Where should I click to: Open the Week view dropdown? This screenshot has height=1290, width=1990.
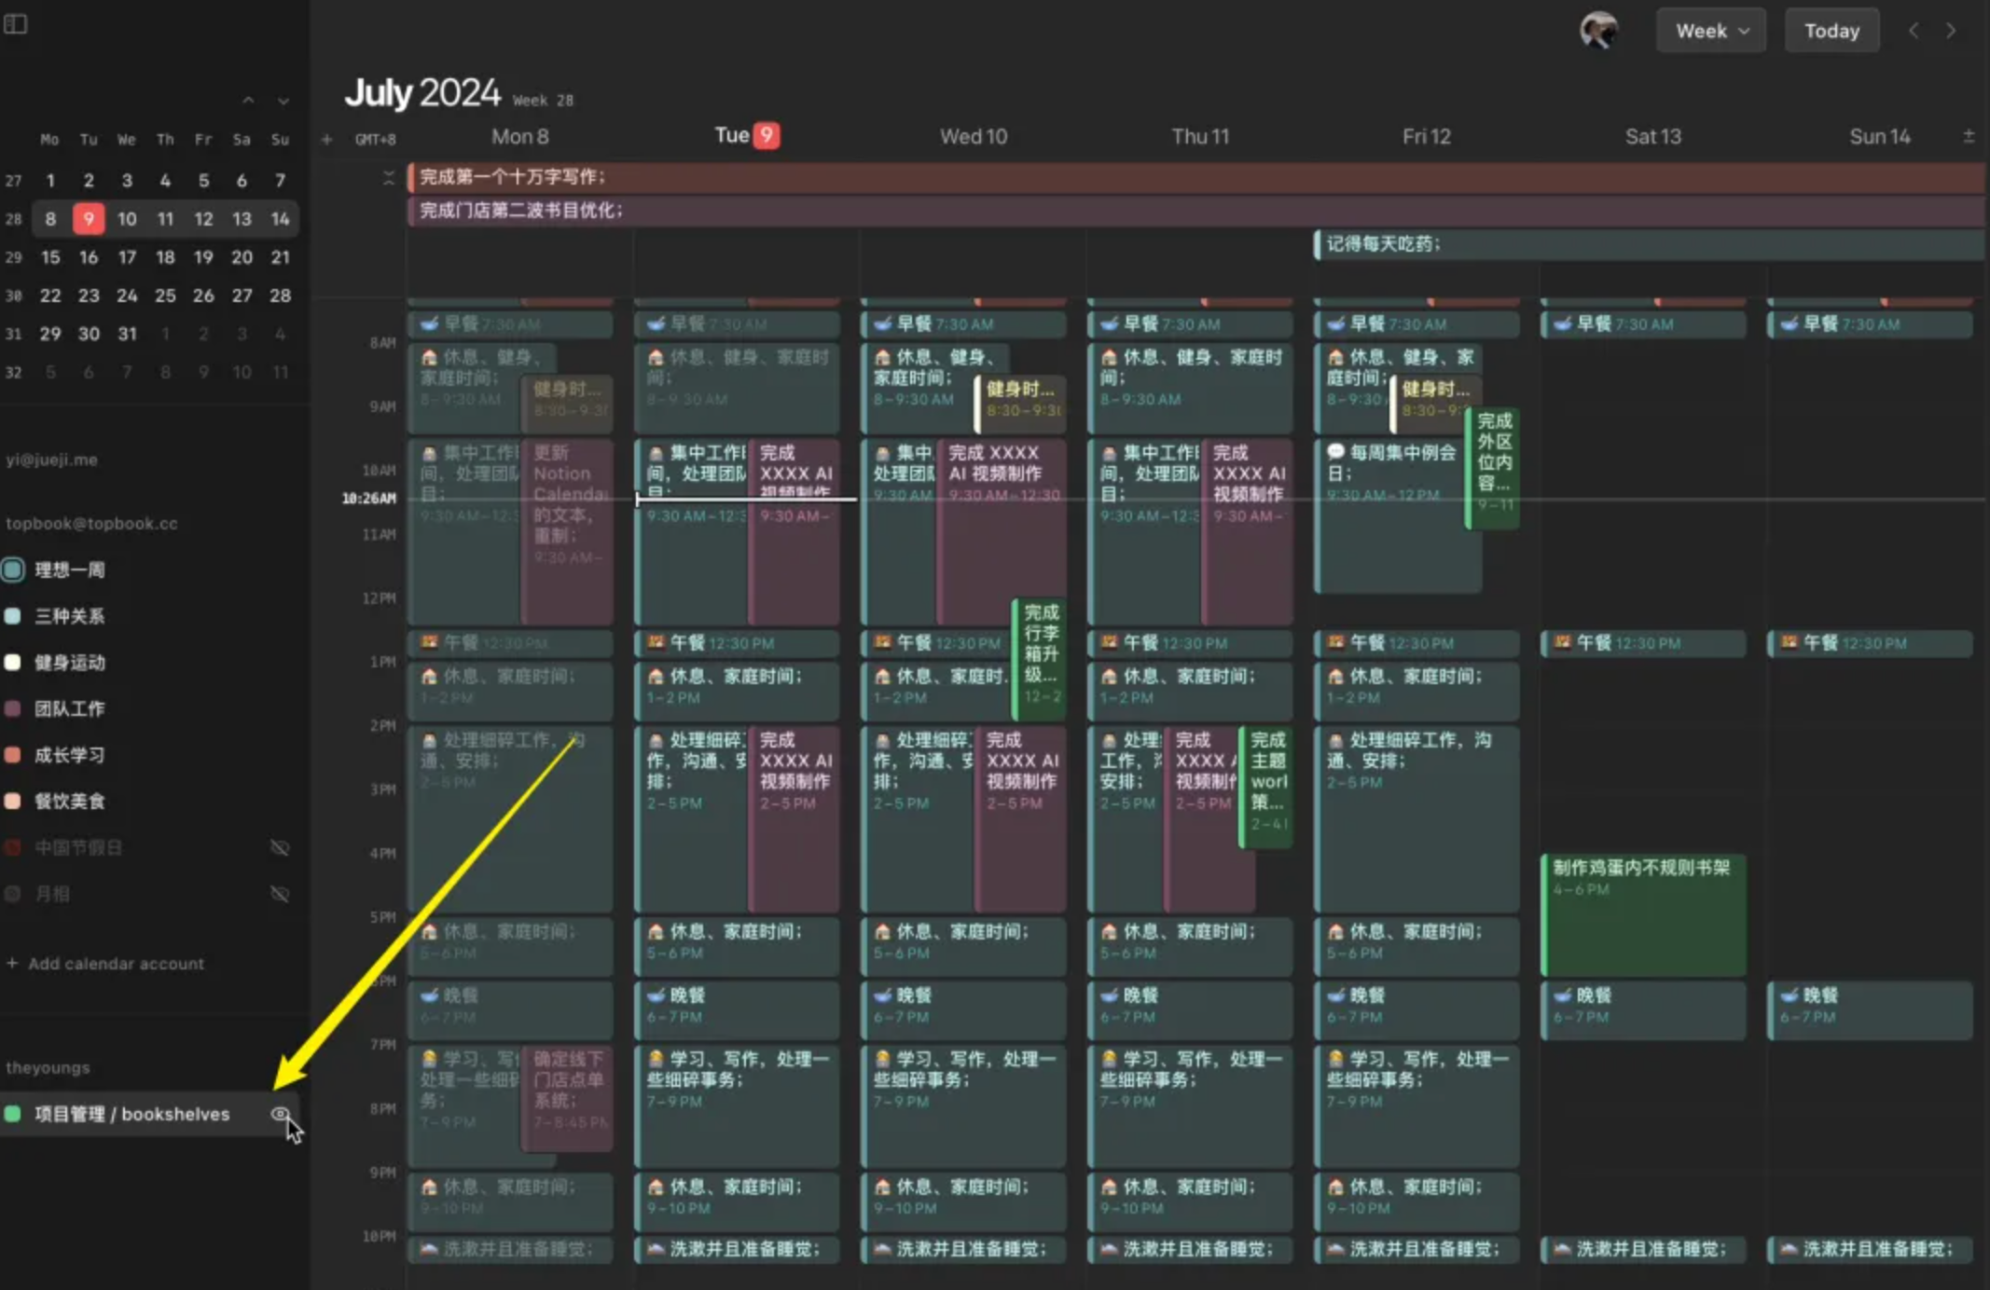click(1710, 31)
